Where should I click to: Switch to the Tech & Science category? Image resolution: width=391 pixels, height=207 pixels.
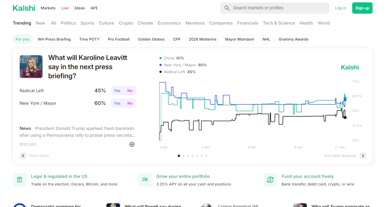click(x=279, y=23)
